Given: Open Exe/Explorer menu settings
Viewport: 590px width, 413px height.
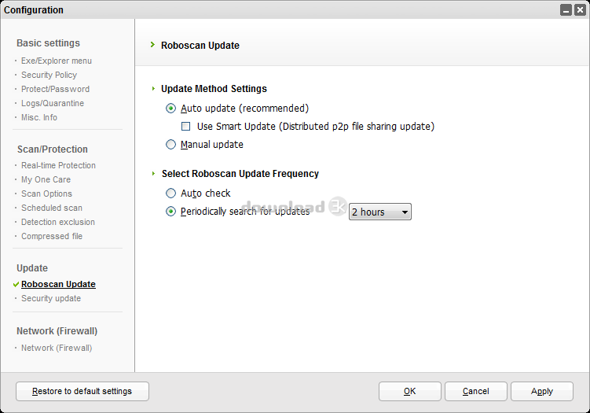Looking at the screenshot, I should coord(57,61).
